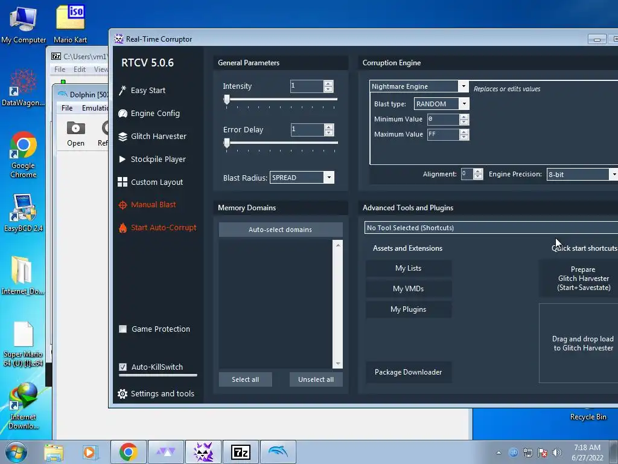Increase Error Delay spinner value
618x464 pixels.
click(x=329, y=127)
